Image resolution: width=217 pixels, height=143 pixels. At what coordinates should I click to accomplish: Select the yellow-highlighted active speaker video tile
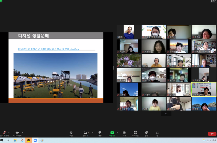[204, 89]
